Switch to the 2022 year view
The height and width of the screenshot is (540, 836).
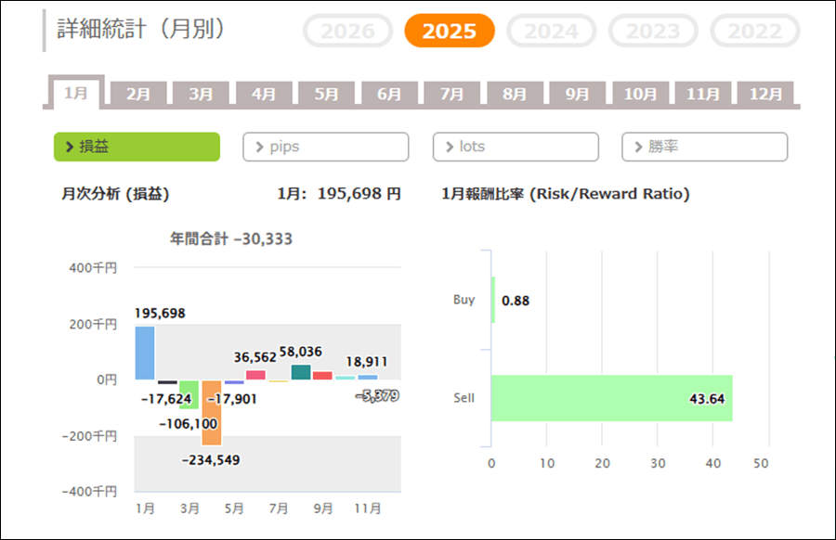pos(755,32)
